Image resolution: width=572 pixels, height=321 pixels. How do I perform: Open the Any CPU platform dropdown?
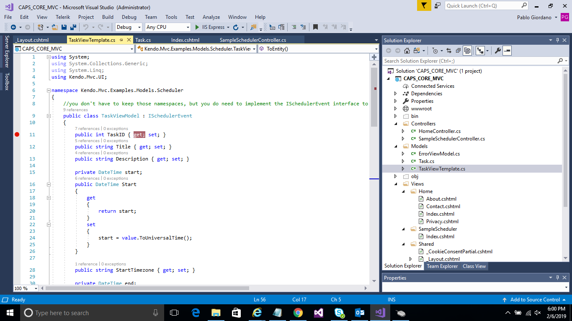[x=167, y=27]
